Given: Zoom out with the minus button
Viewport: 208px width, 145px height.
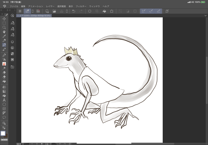Looking at the screenshot, I should tap(32, 144).
